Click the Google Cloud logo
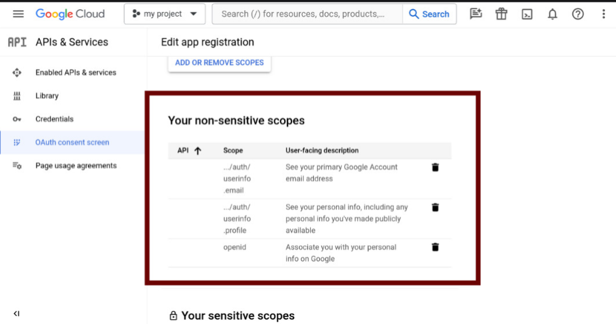The image size is (616, 324). point(70,14)
